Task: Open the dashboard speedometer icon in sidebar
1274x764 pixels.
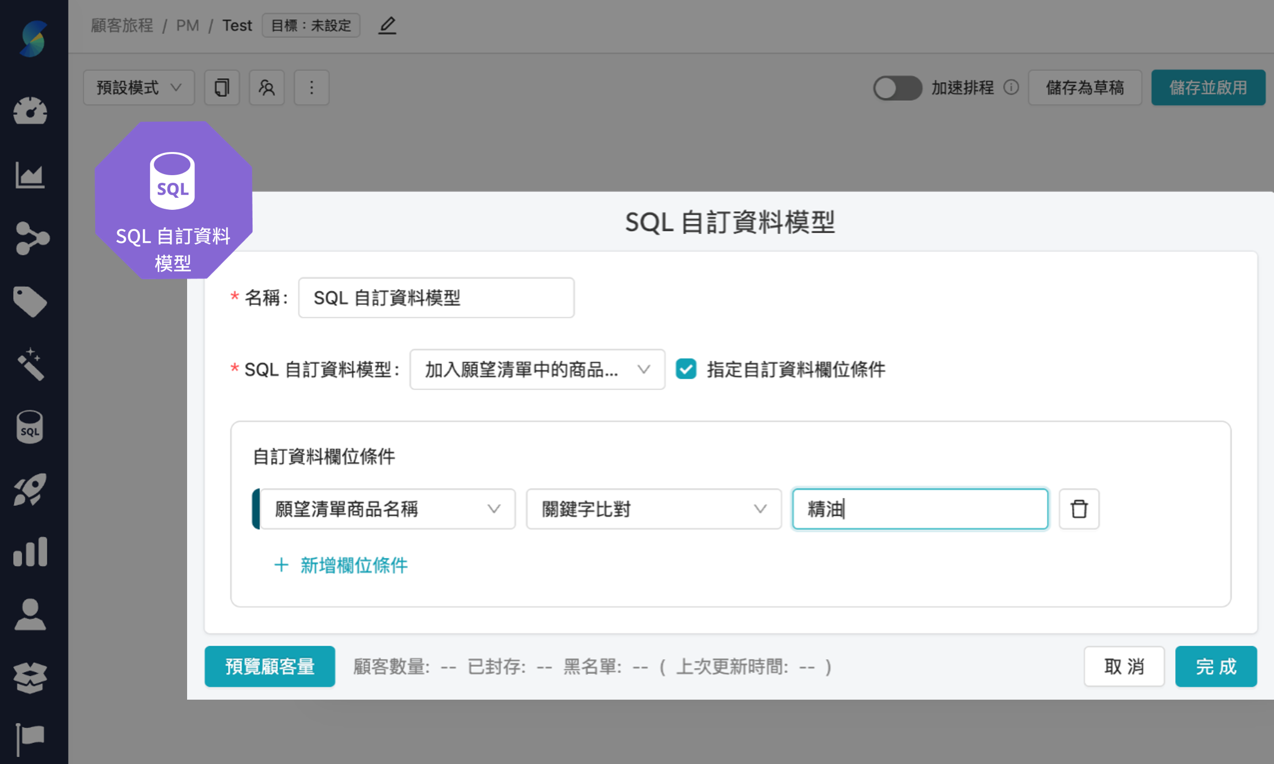Action: [30, 111]
